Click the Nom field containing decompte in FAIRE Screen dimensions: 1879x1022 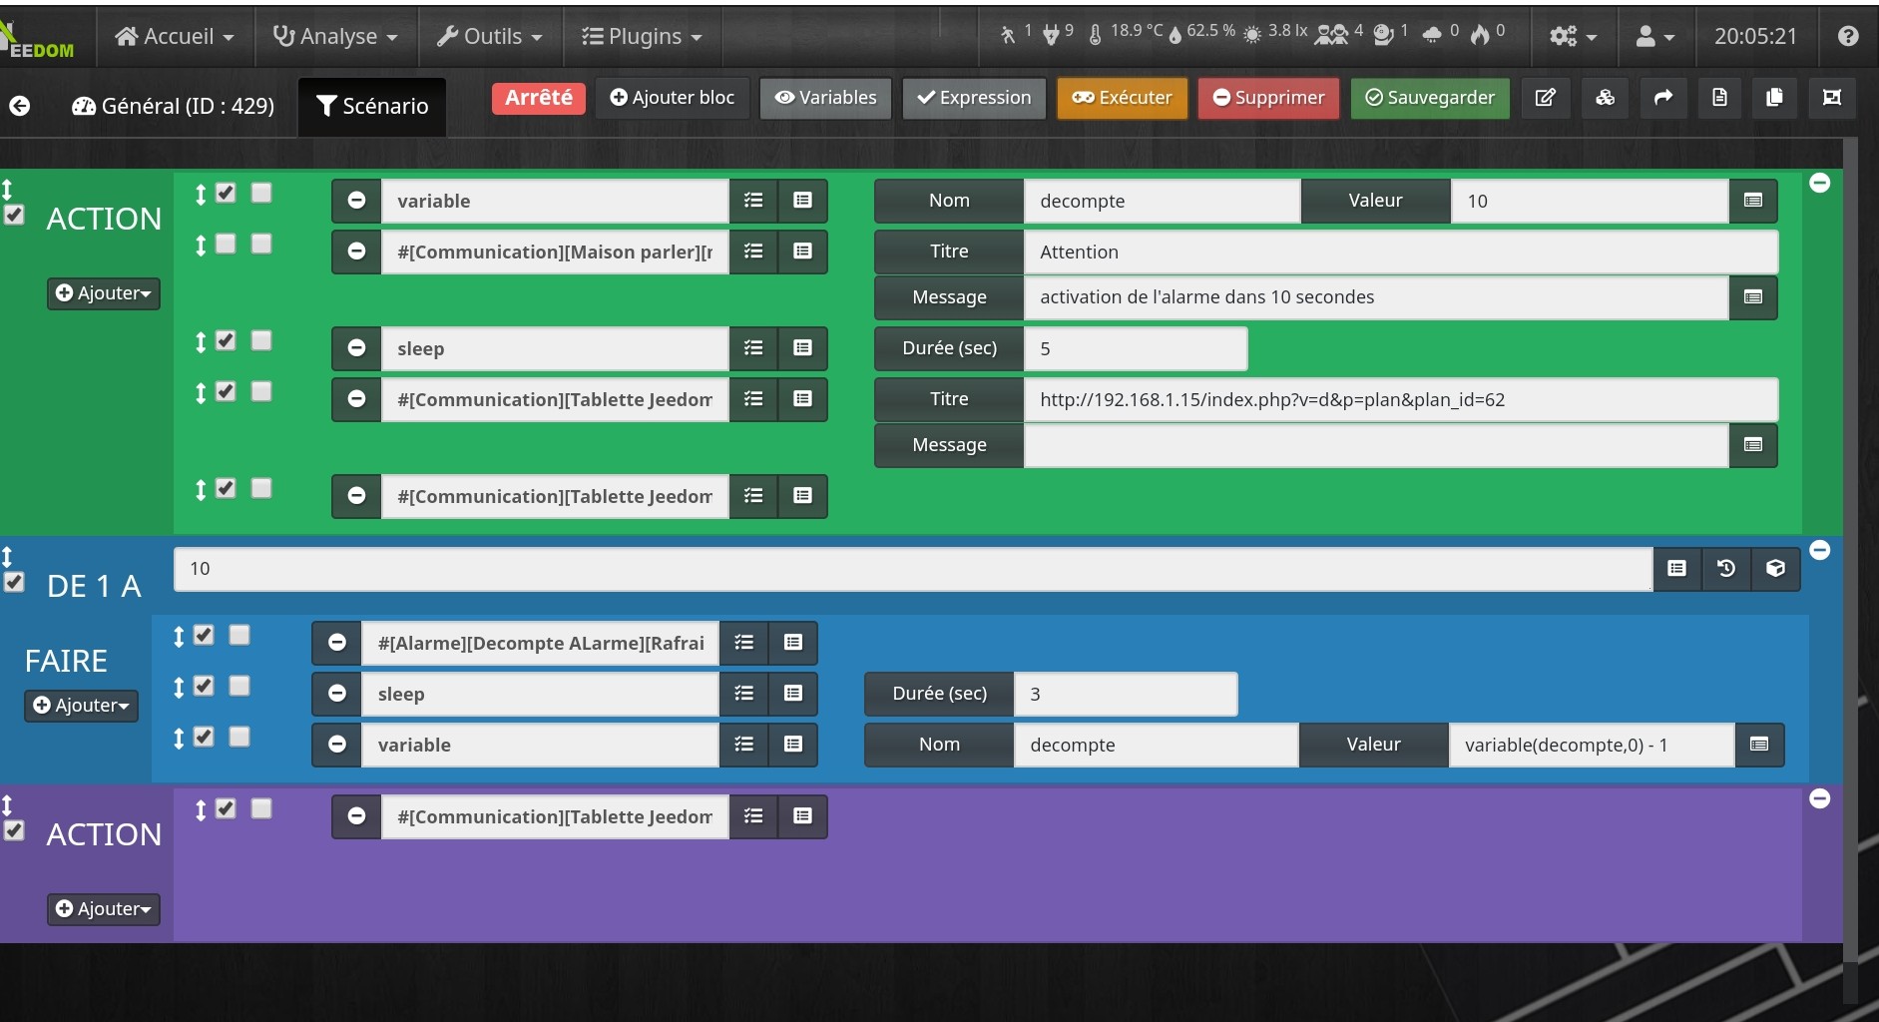[1156, 746]
